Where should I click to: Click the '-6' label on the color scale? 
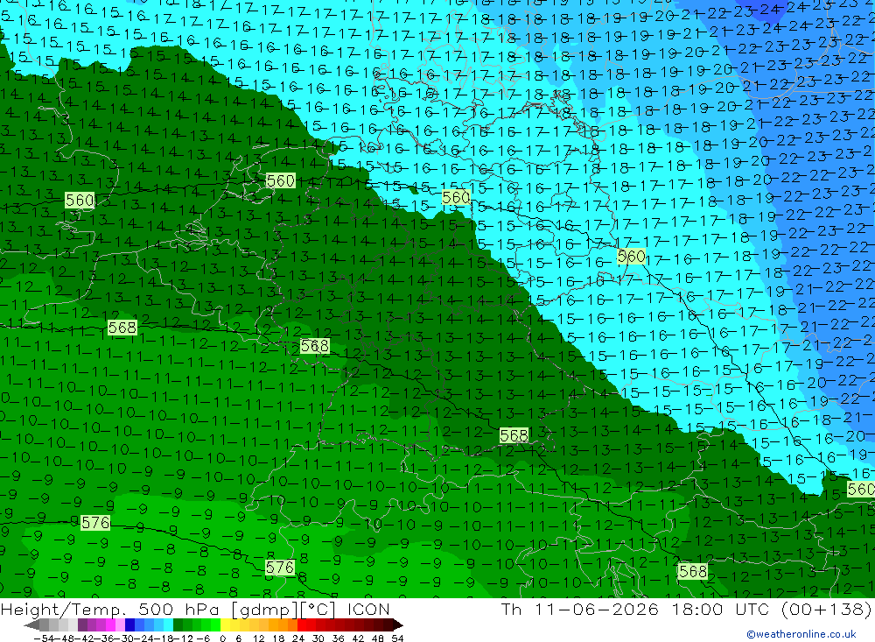pyautogui.click(x=203, y=638)
